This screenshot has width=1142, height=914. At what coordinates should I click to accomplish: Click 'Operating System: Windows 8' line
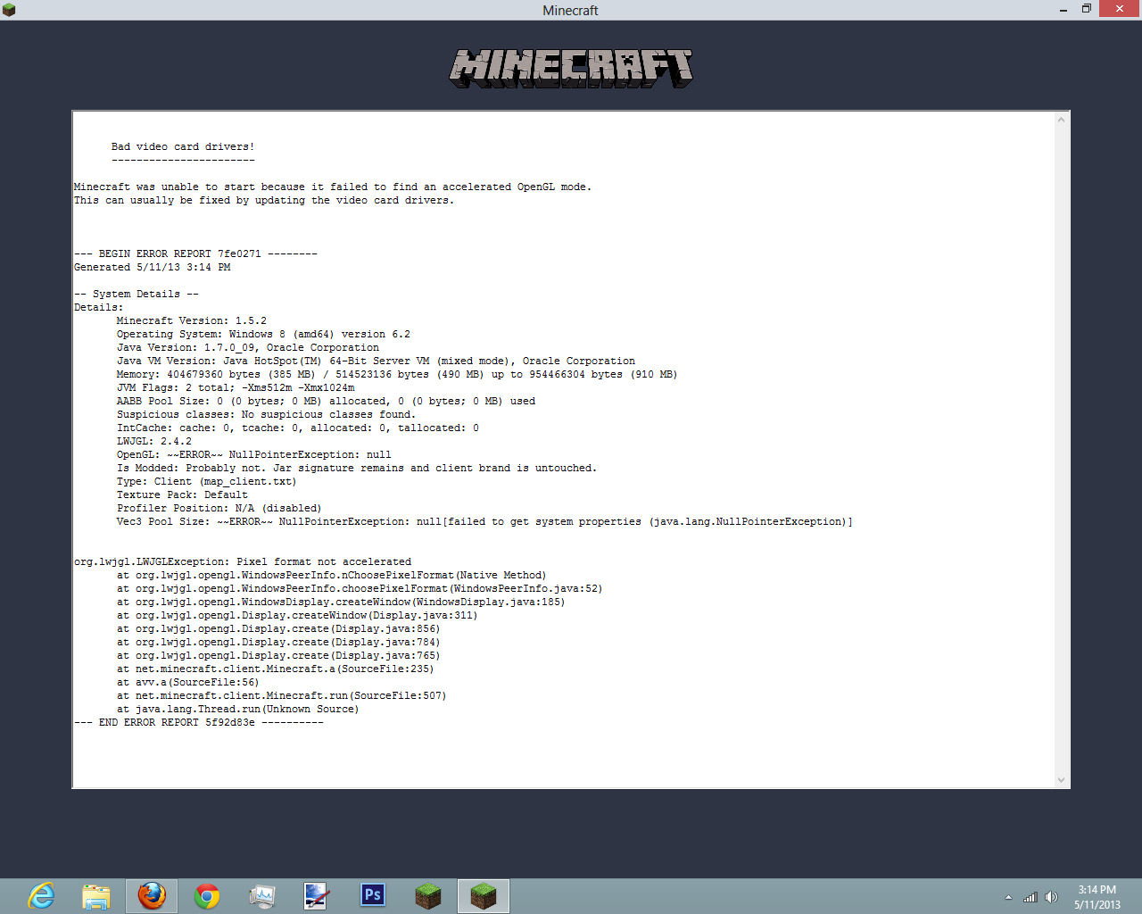coord(263,334)
